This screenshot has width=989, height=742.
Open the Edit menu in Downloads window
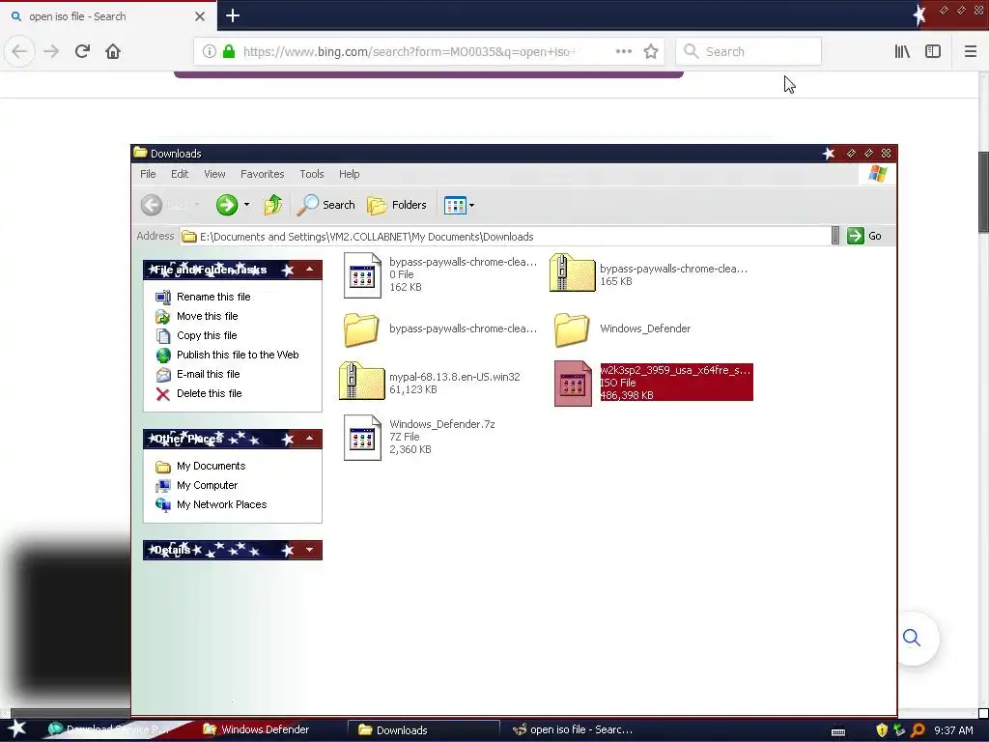click(180, 174)
